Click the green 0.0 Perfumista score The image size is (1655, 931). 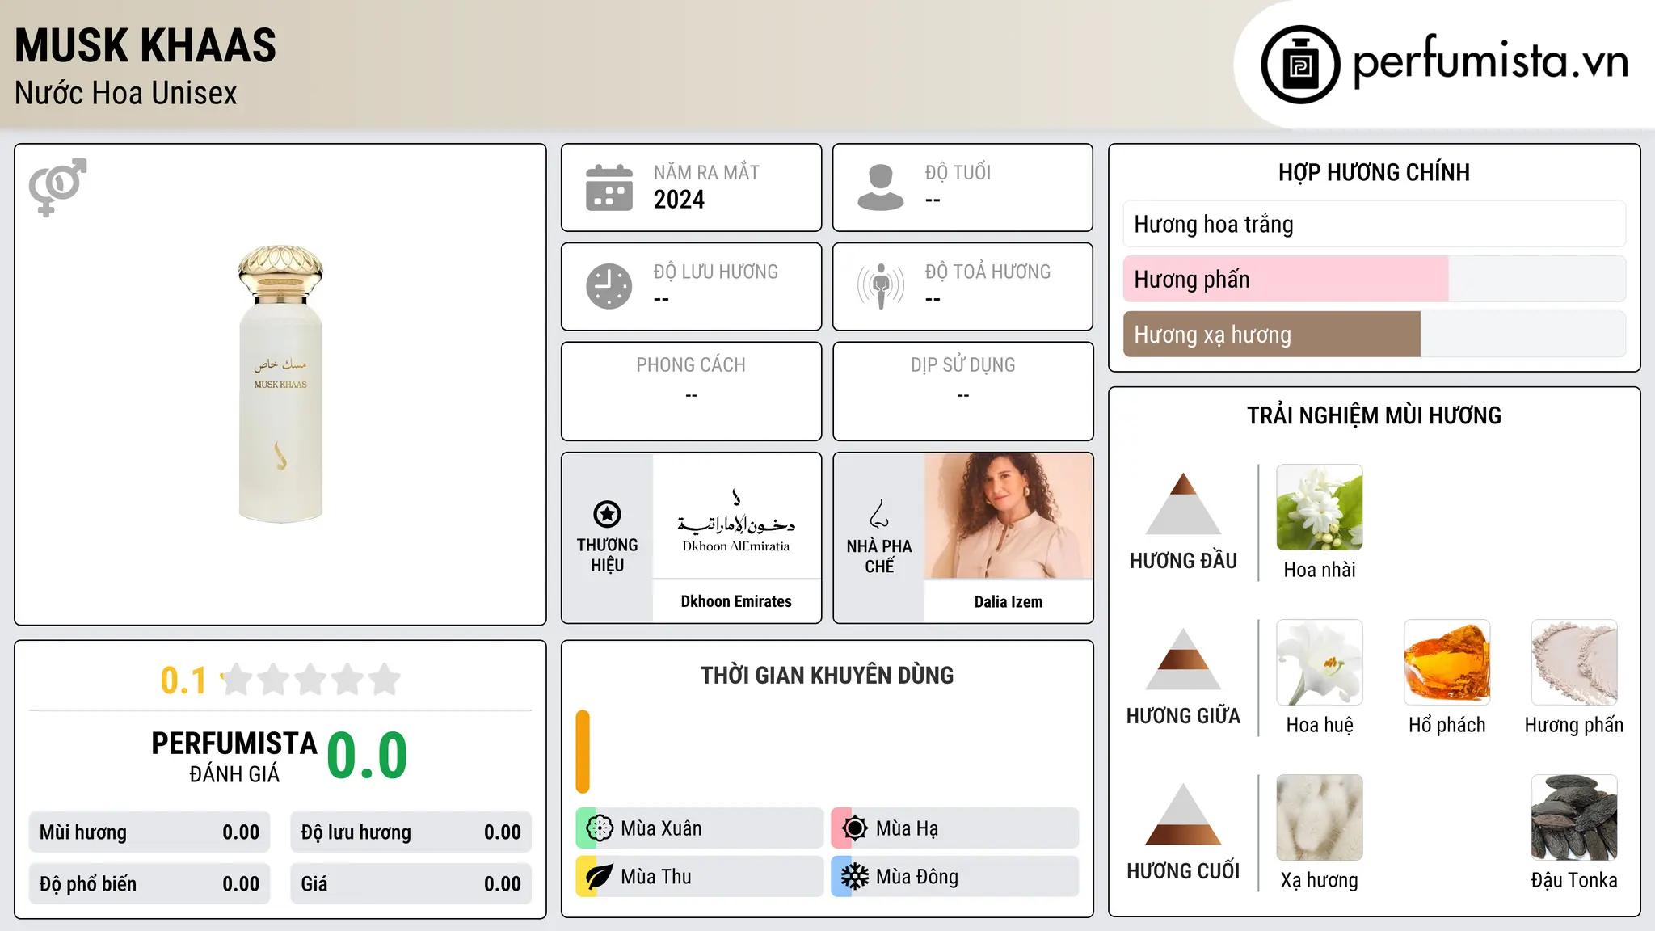[x=367, y=756]
